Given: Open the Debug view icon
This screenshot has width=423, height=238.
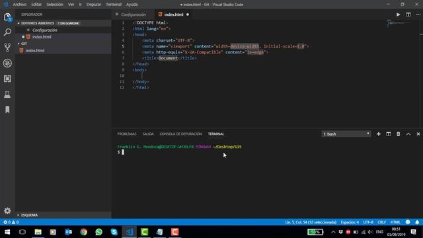Looking at the screenshot, I should 7,63.
